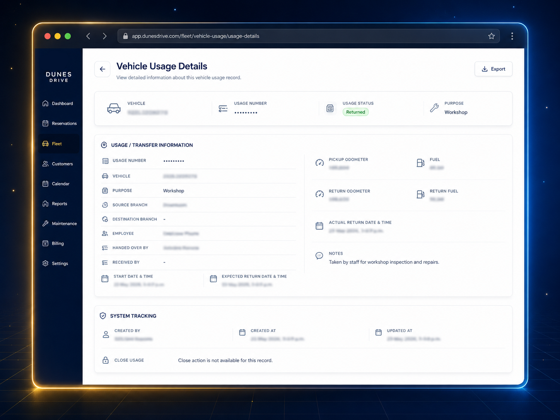Click 'Close action is not available' message
The width and height of the screenshot is (560, 420).
225,360
